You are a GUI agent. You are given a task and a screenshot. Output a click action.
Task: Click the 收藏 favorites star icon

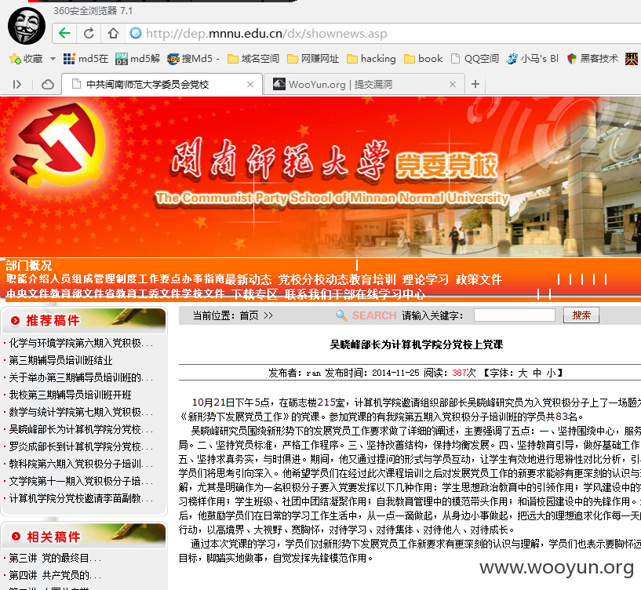[x=15, y=59]
